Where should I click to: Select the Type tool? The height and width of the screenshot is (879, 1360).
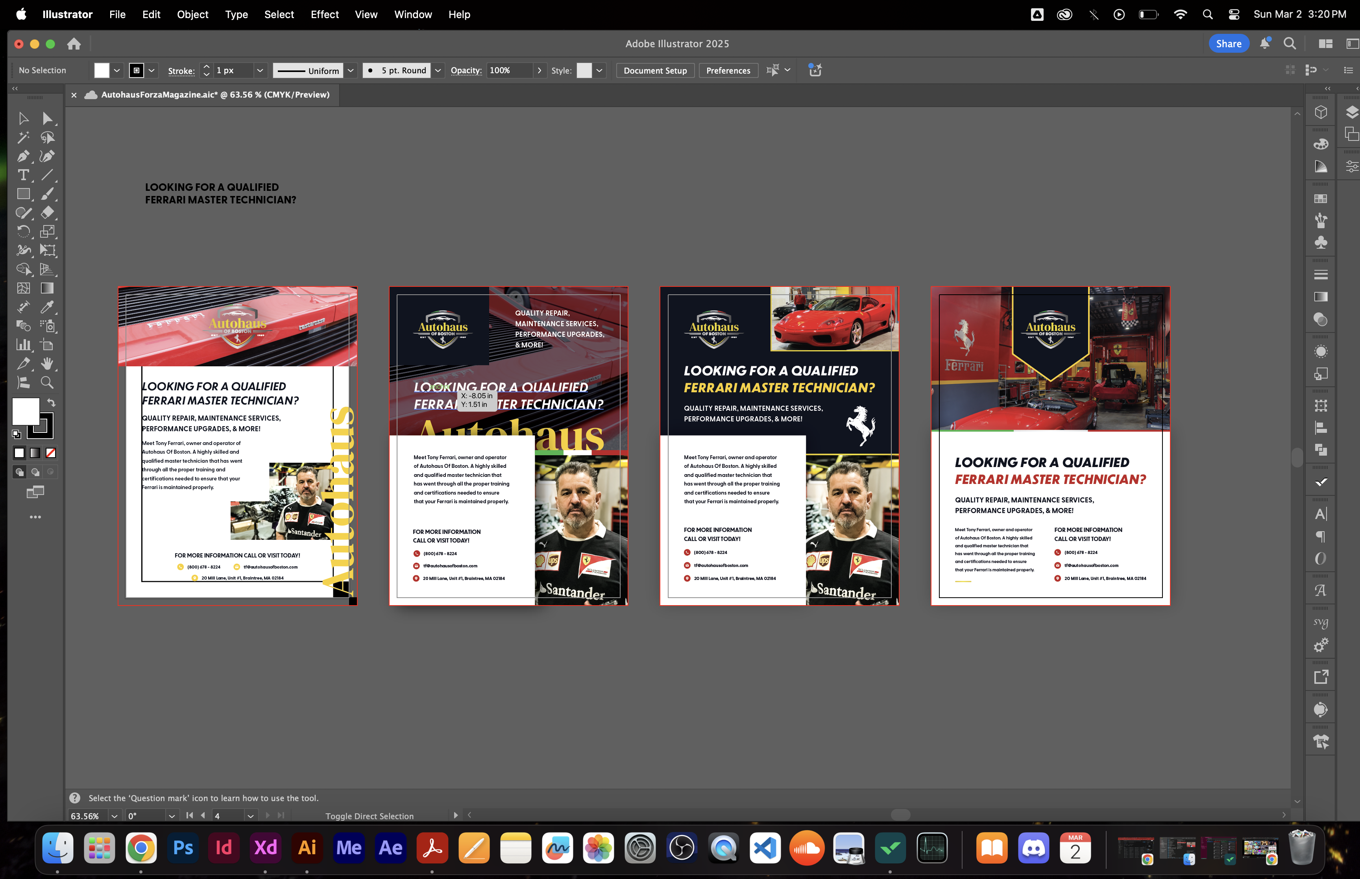(23, 175)
